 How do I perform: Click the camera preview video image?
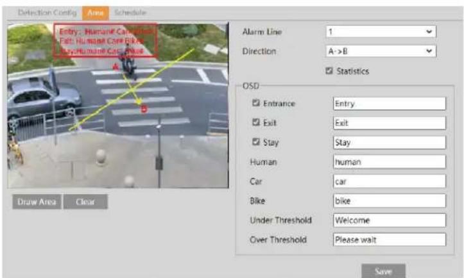(x=118, y=106)
